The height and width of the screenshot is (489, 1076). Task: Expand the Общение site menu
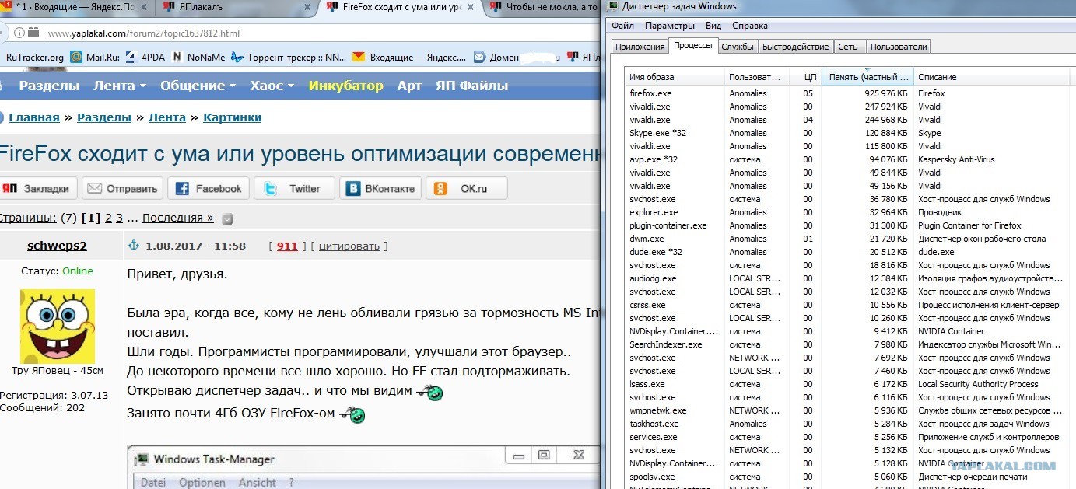pos(198,86)
